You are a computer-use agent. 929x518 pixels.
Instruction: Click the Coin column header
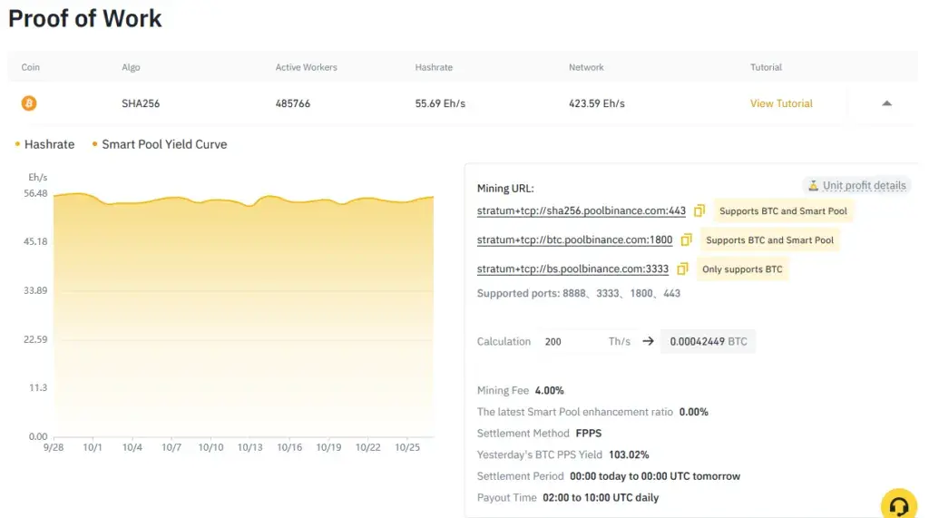click(x=31, y=67)
